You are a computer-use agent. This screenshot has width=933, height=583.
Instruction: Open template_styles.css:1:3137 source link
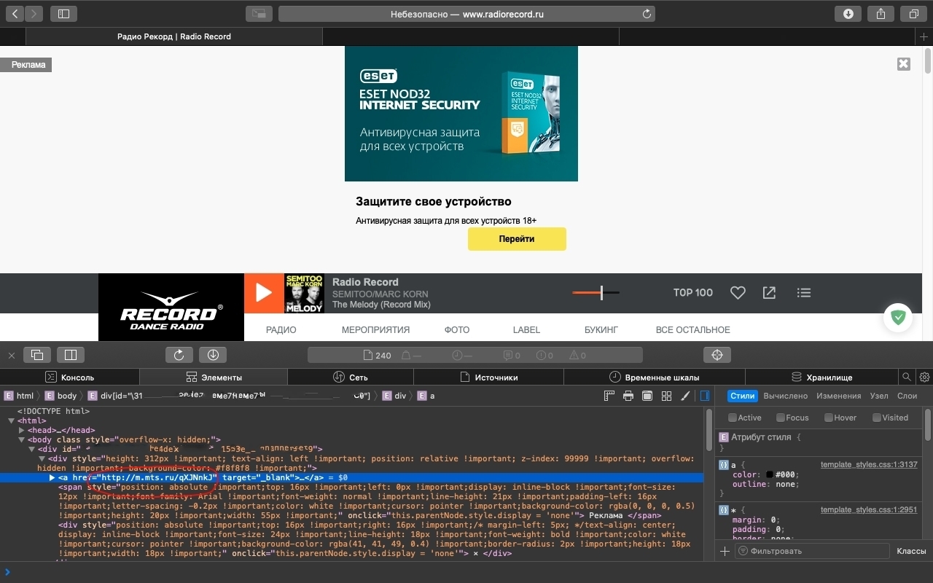[x=869, y=464]
